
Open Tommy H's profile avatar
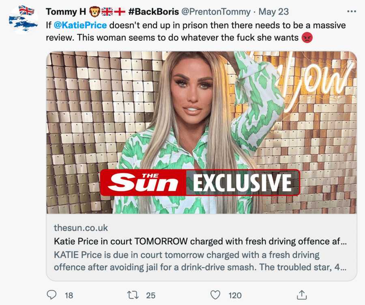click(23, 19)
